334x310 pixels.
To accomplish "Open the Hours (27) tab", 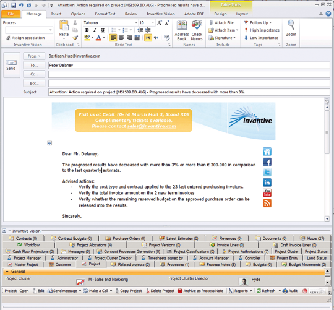I will tap(312, 238).
